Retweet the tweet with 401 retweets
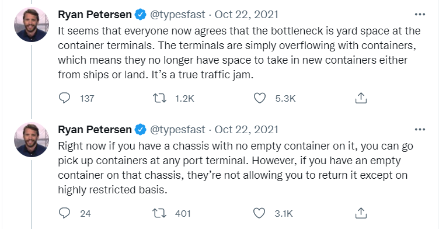This screenshot has width=439, height=229. (x=159, y=213)
